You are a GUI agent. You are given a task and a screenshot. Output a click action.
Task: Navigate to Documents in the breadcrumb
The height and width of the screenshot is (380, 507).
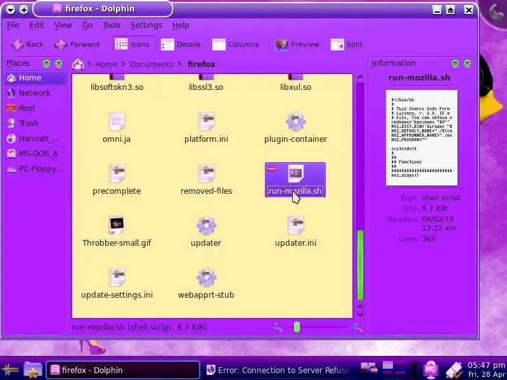coord(151,65)
